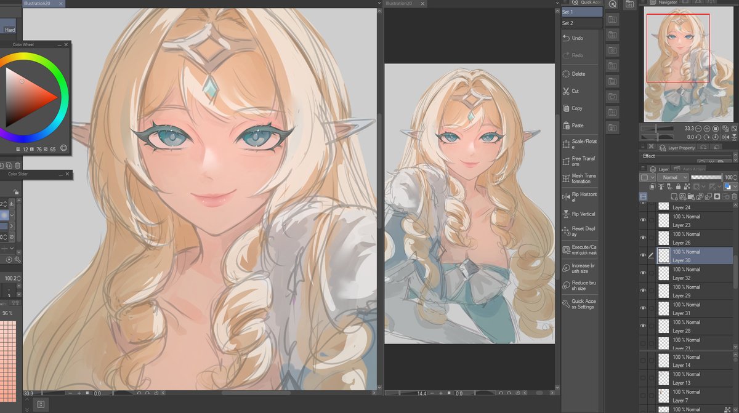The image size is (739, 413).
Task: Switch to the Layer tab
Action: coord(660,169)
